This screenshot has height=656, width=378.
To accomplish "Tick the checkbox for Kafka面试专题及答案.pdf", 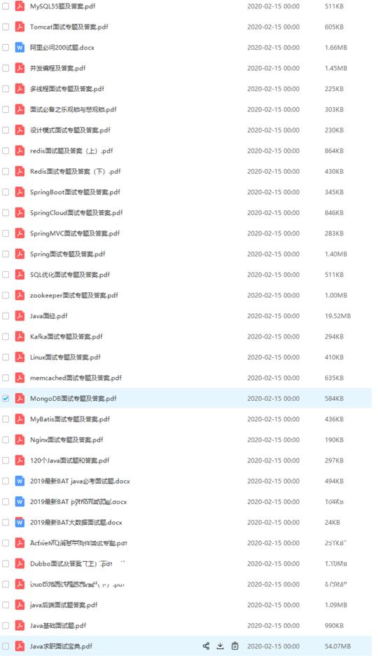I will tap(6, 336).
